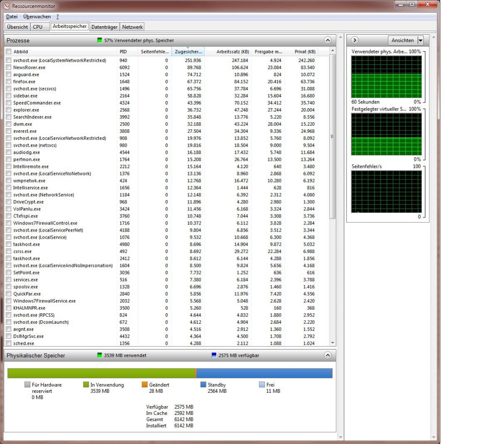Click the Seitenfehler/s graph

click(x=387, y=192)
